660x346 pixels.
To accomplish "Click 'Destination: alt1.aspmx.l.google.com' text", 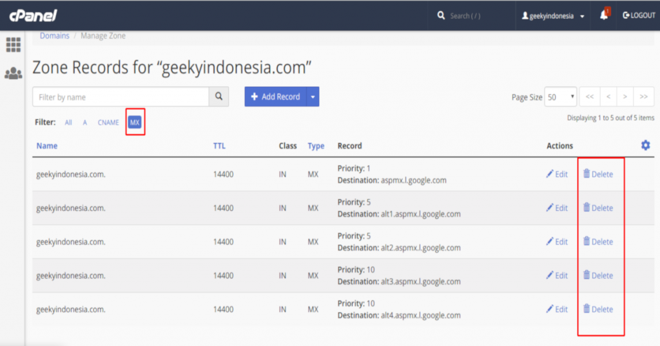I will [399, 214].
